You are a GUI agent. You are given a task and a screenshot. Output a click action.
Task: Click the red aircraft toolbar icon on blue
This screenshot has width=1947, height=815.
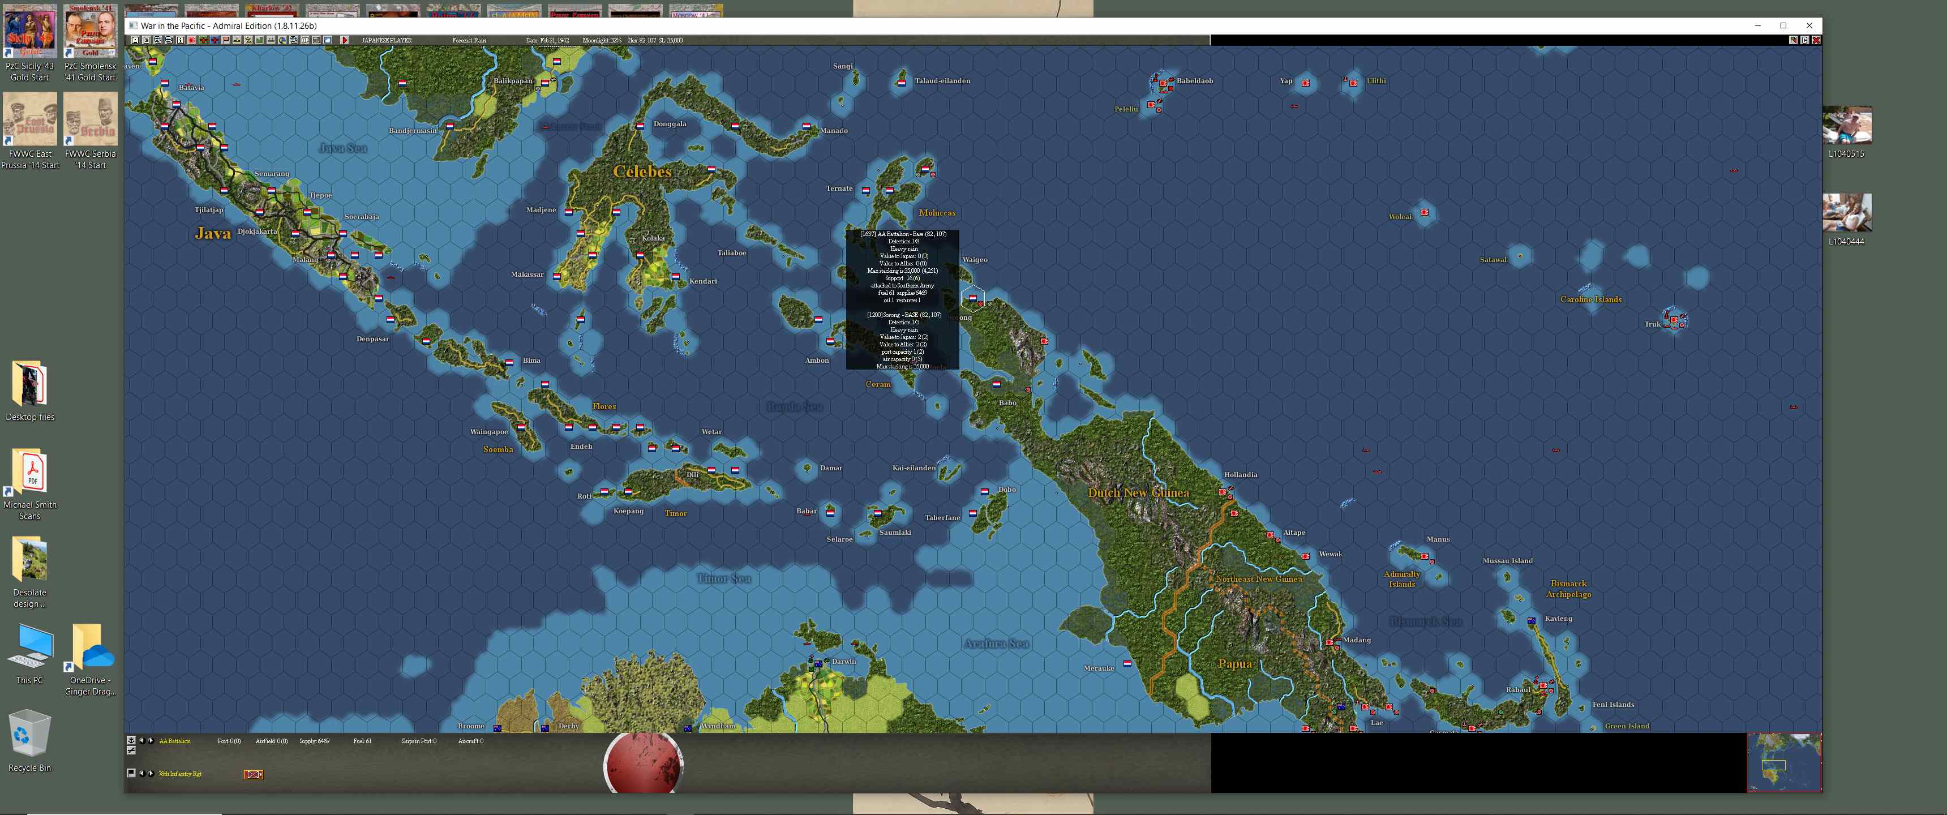click(x=215, y=40)
